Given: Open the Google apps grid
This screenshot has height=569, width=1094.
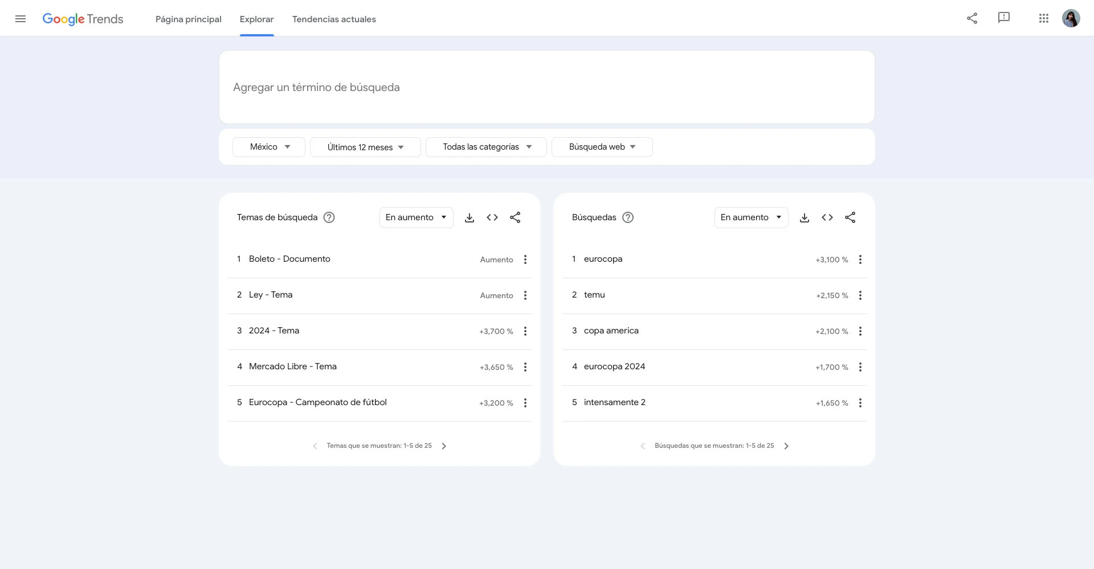Looking at the screenshot, I should (1044, 18).
